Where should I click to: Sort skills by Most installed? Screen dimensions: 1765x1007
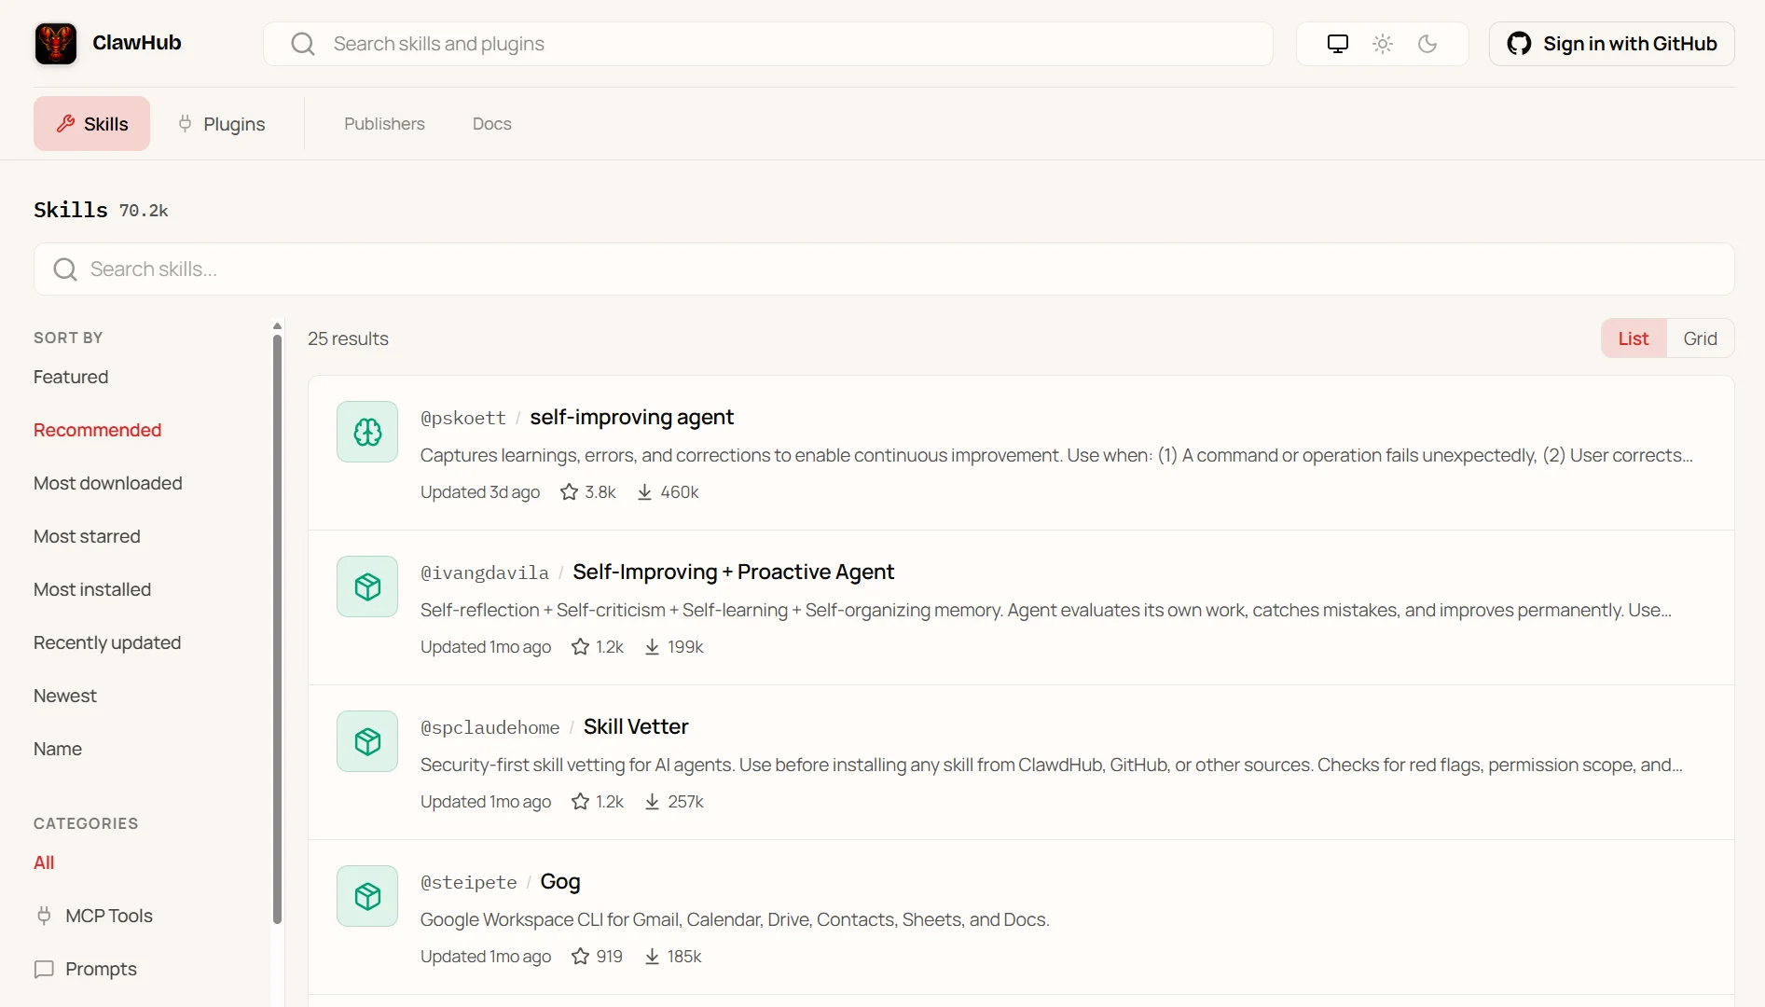coord(92,589)
